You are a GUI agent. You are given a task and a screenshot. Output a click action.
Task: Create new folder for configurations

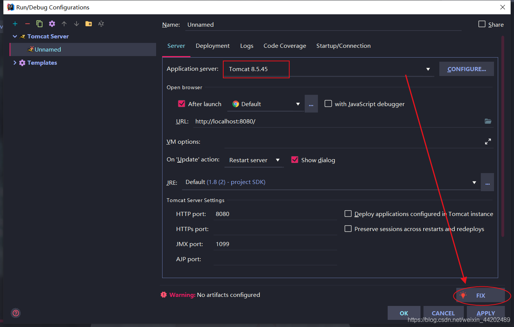89,24
